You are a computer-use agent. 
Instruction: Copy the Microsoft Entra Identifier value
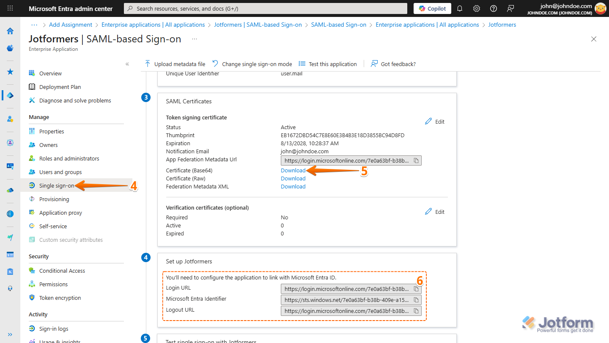[x=416, y=300]
